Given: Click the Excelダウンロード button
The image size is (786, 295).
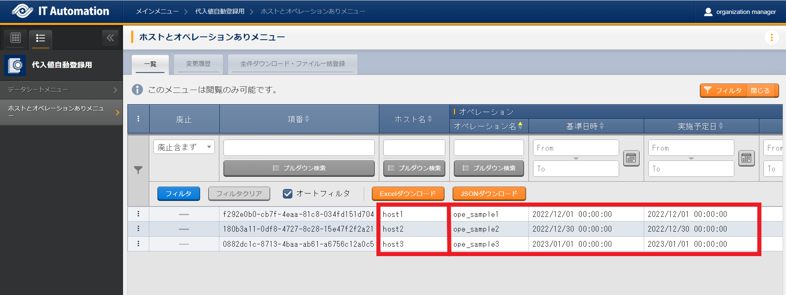Looking at the screenshot, I should [408, 194].
